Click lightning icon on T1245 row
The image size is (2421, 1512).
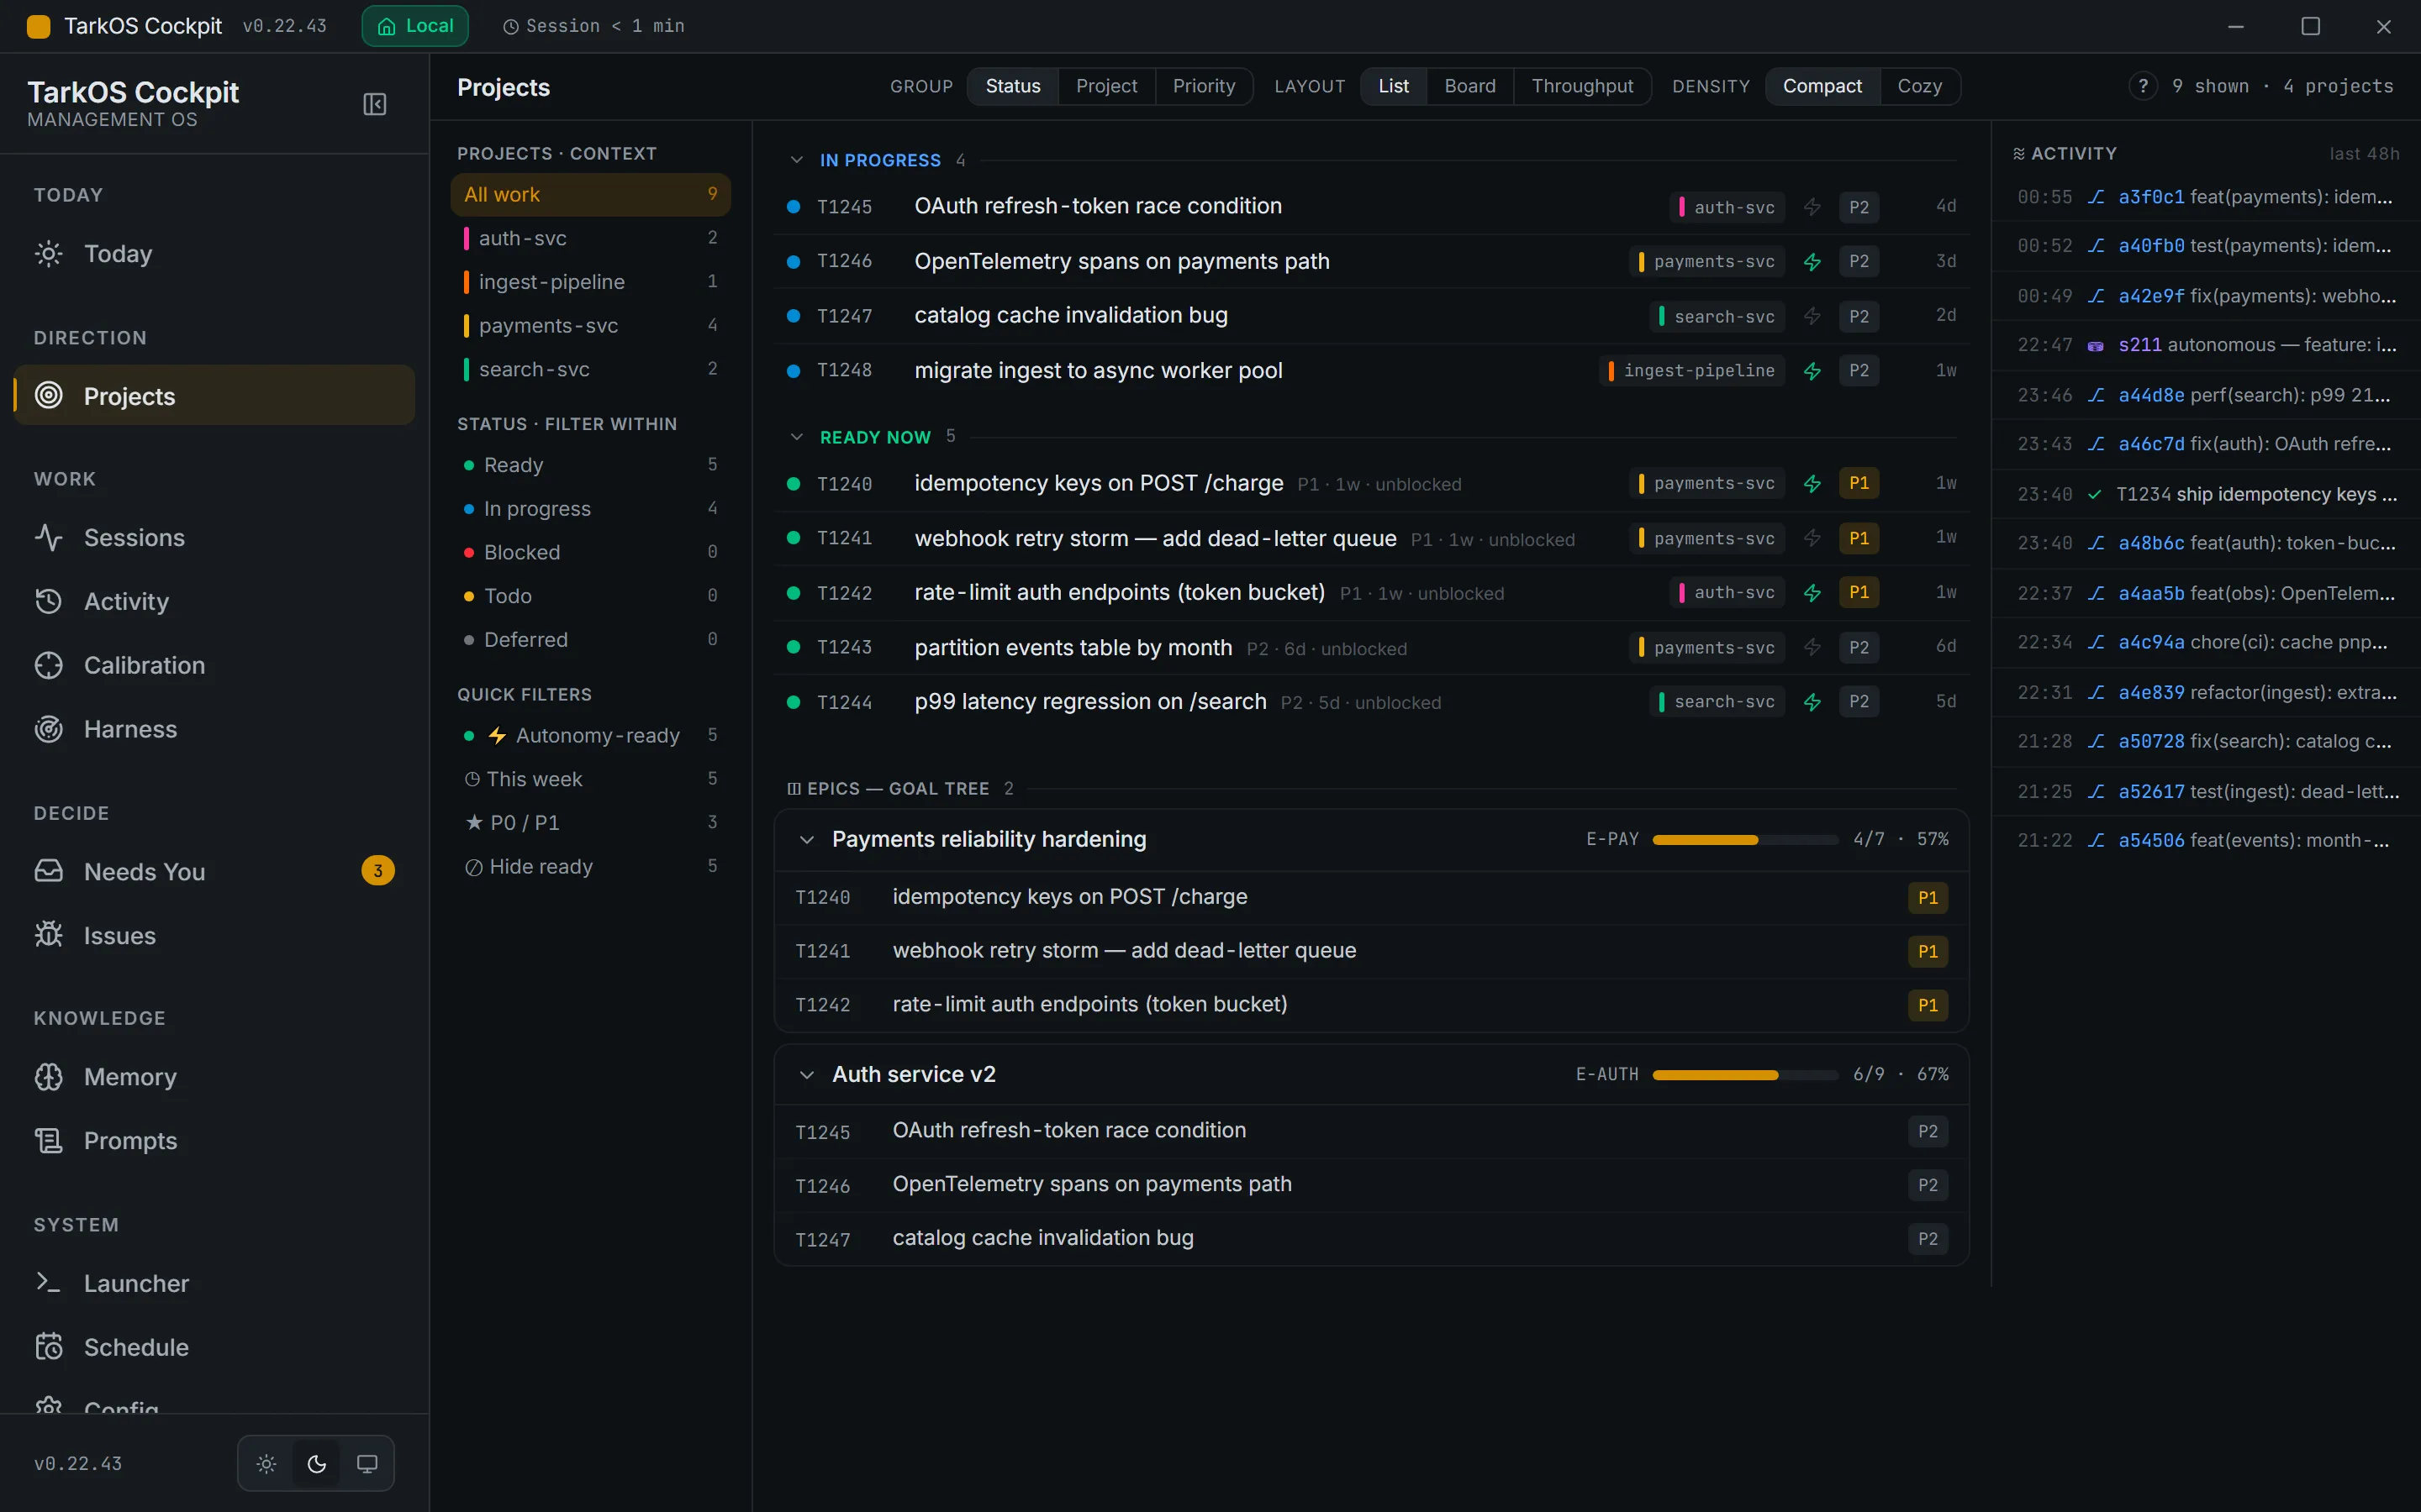click(x=1812, y=207)
